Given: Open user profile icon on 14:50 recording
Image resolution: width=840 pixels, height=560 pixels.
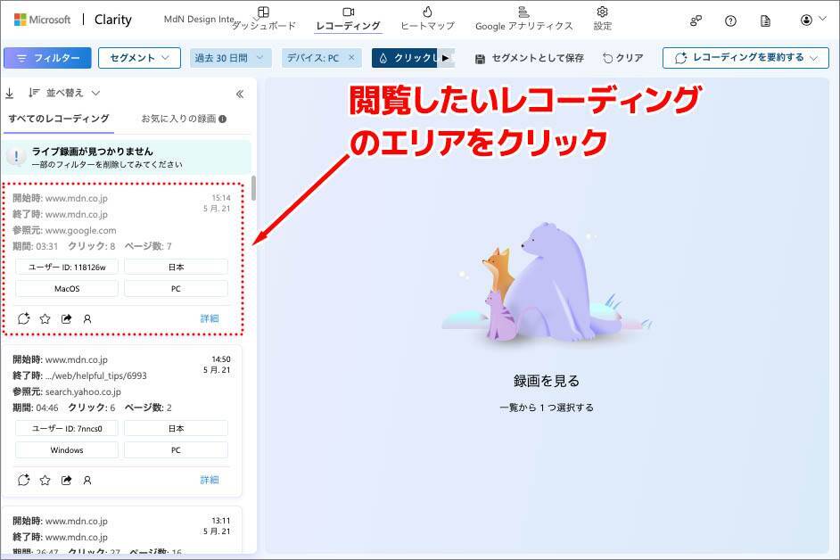Looking at the screenshot, I should pyautogui.click(x=87, y=480).
